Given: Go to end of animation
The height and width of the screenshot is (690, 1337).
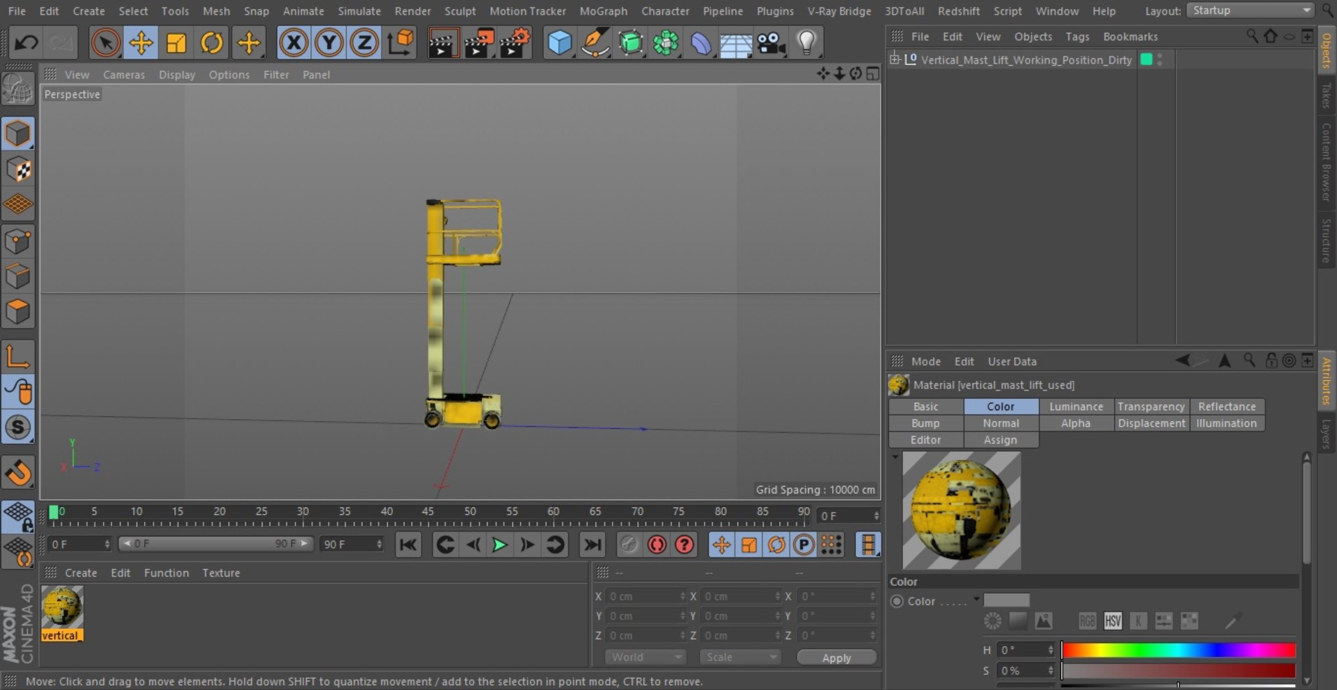Looking at the screenshot, I should (593, 544).
